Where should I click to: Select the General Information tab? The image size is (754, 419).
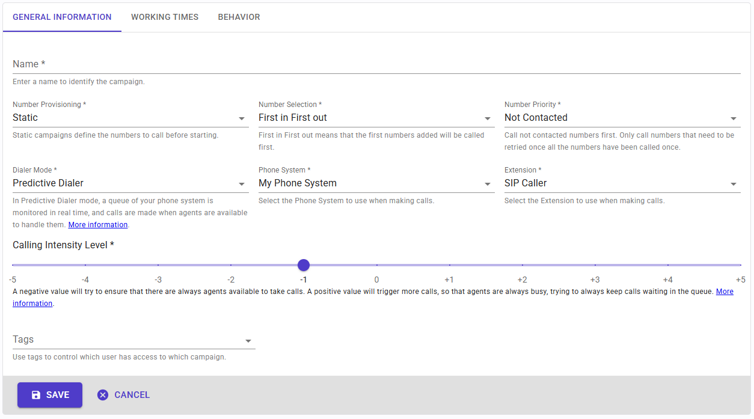coord(62,17)
